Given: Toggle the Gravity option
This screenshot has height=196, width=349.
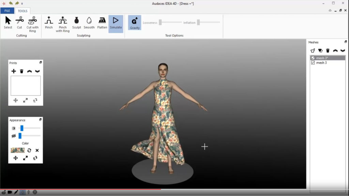Looking at the screenshot, I should pyautogui.click(x=135, y=22).
